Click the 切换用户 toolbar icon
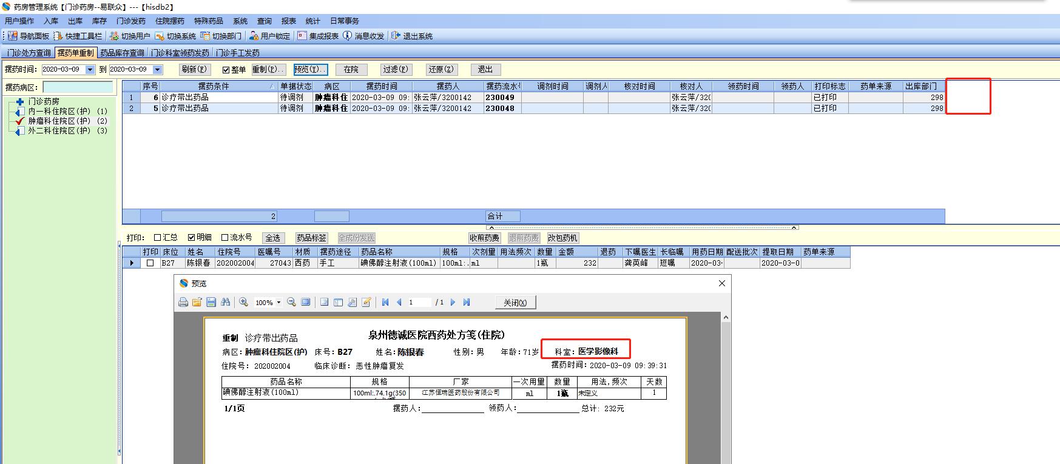Image resolution: width=1060 pixels, height=464 pixels. coord(114,36)
